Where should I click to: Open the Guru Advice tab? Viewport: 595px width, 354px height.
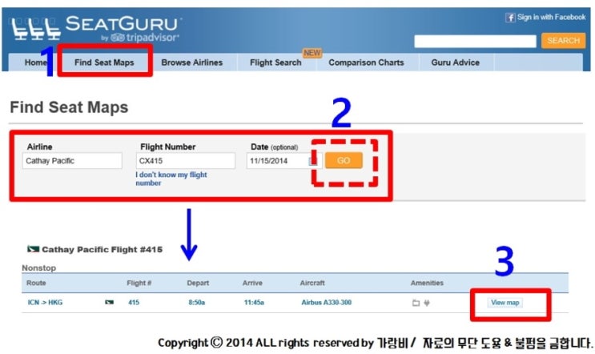tap(456, 62)
